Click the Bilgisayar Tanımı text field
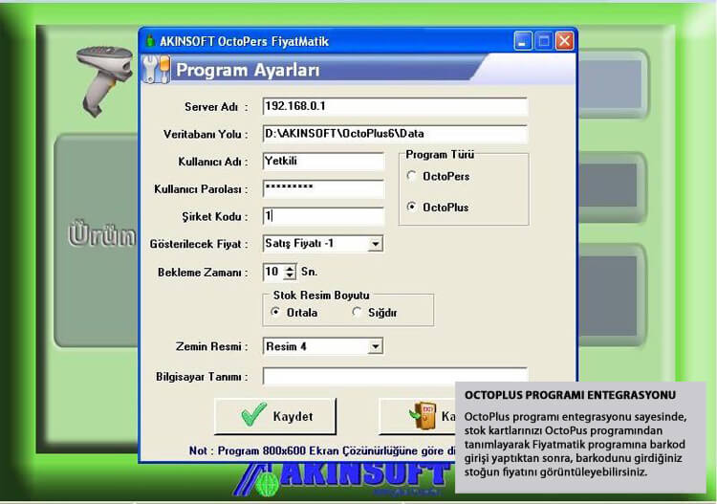The width and height of the screenshot is (717, 504). 394,376
